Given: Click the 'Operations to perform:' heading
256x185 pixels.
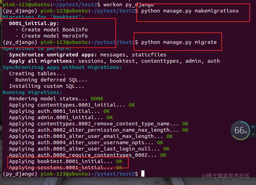Looking at the screenshot, I should point(37,48).
